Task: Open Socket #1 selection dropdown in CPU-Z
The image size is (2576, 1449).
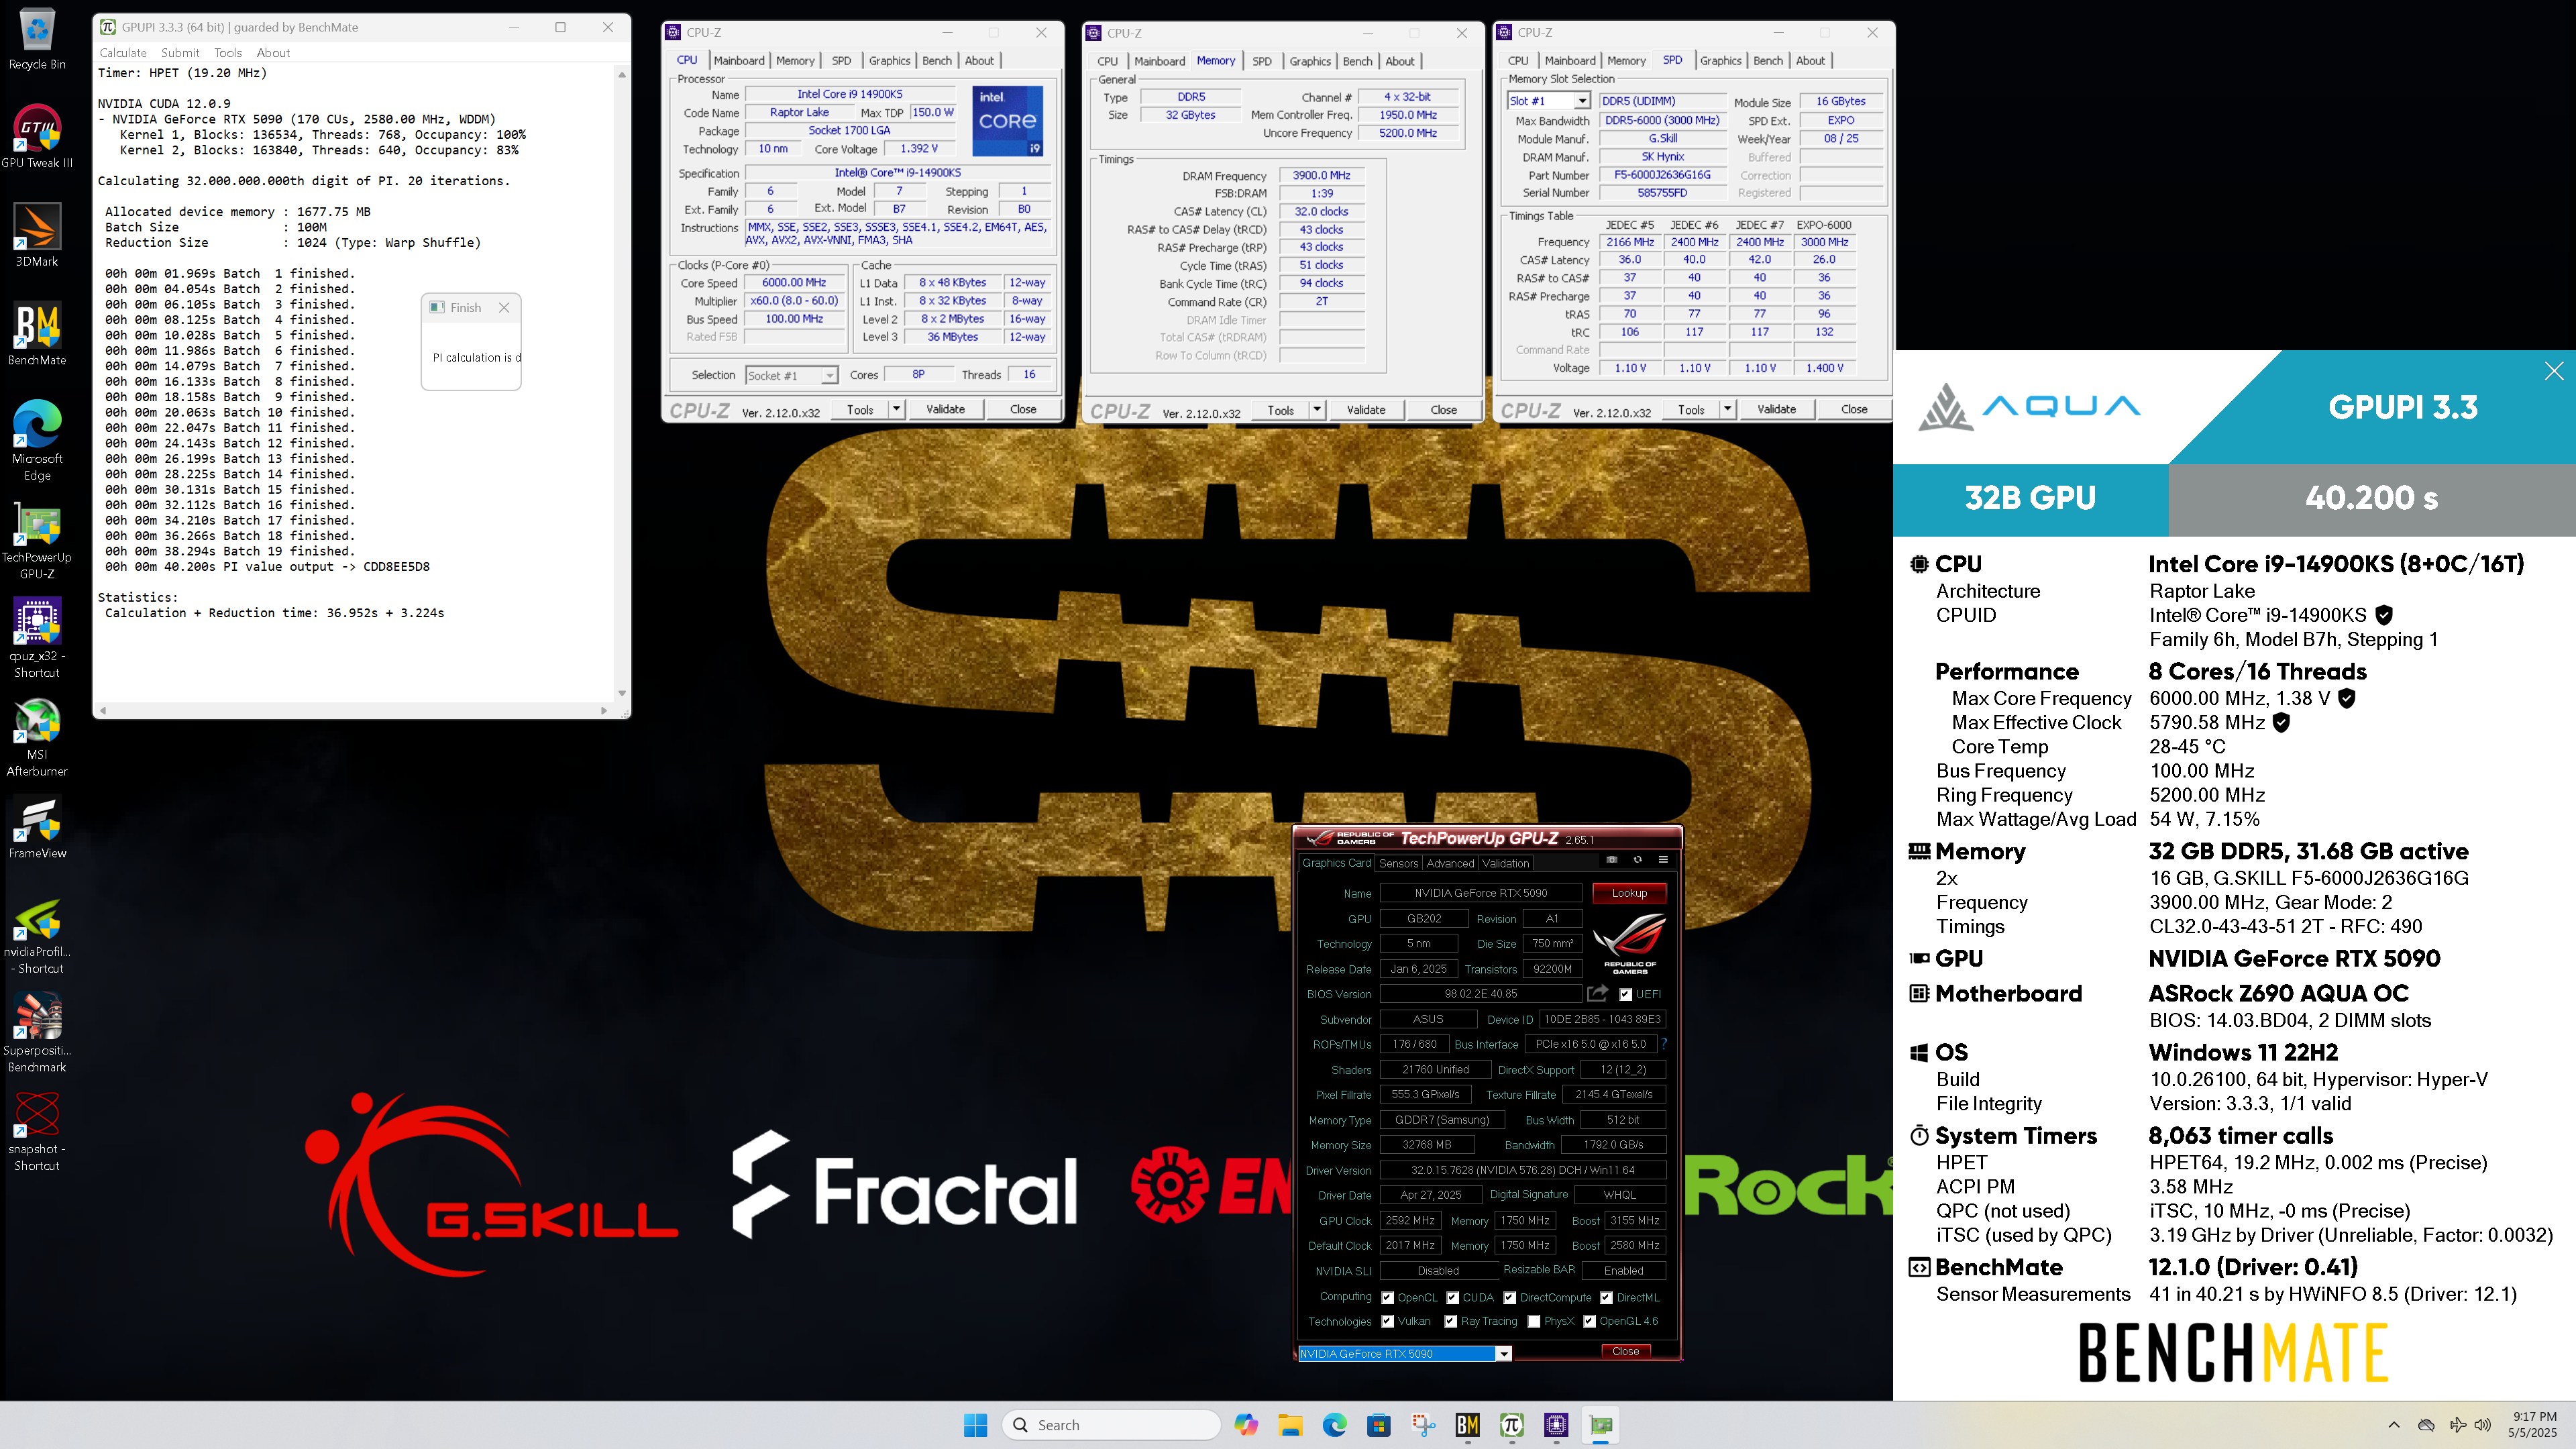Action: 829,375
